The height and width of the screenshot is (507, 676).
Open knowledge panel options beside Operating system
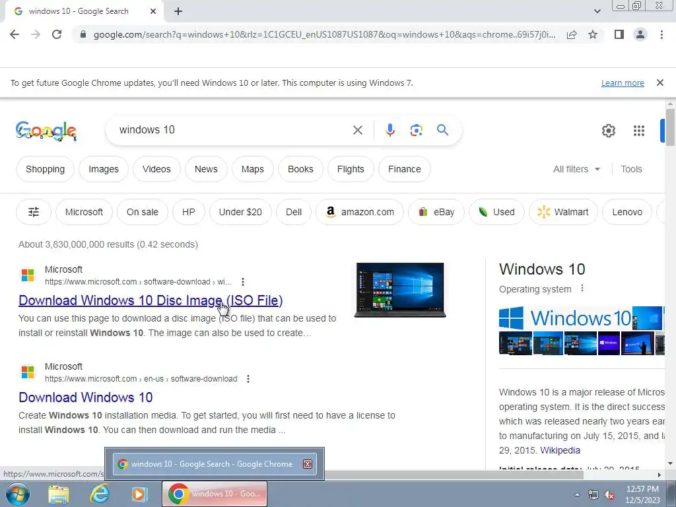(582, 288)
